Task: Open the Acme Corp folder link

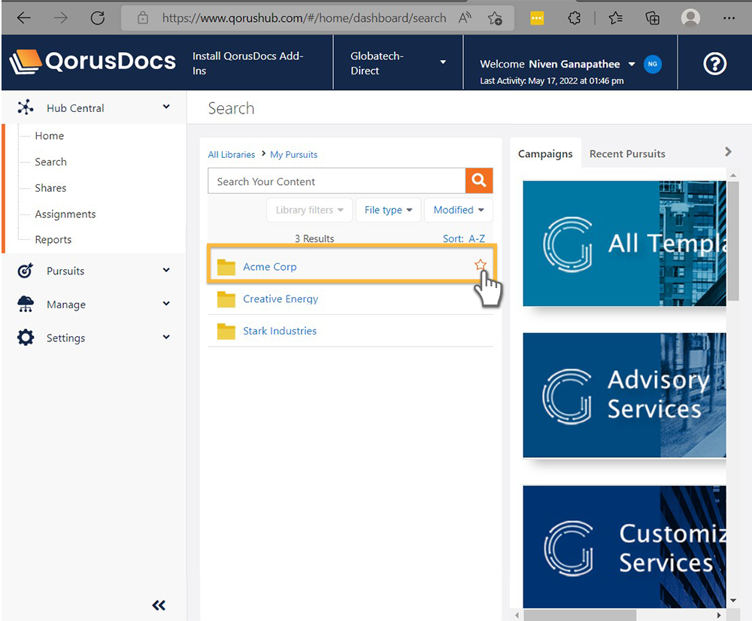Action: [269, 267]
